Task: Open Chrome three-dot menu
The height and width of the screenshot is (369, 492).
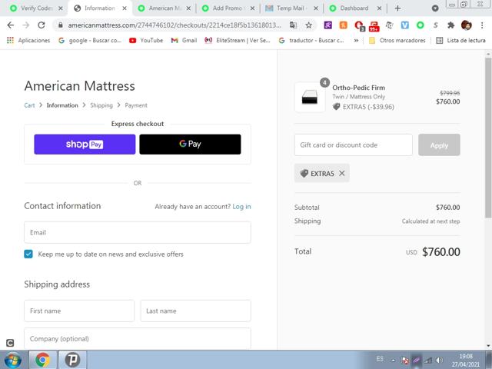Action: (x=482, y=25)
